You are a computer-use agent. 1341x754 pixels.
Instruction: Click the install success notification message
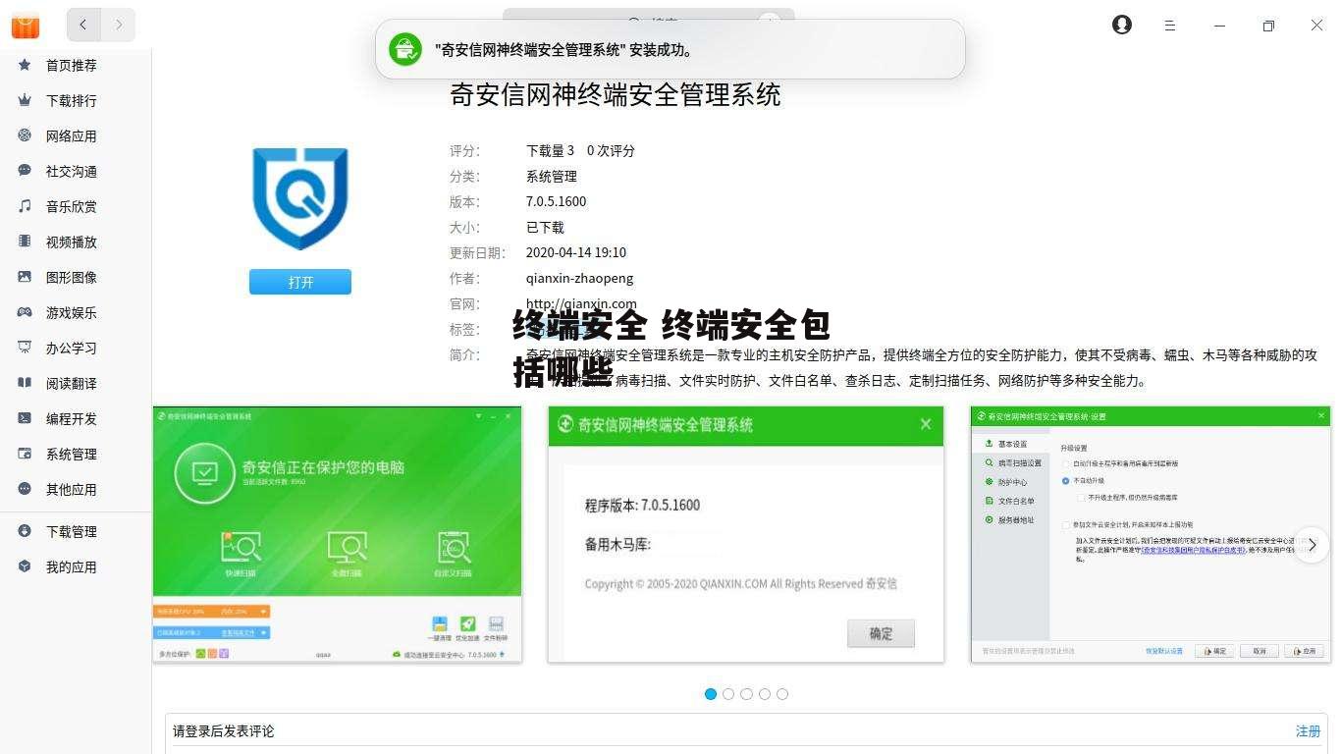pos(565,50)
